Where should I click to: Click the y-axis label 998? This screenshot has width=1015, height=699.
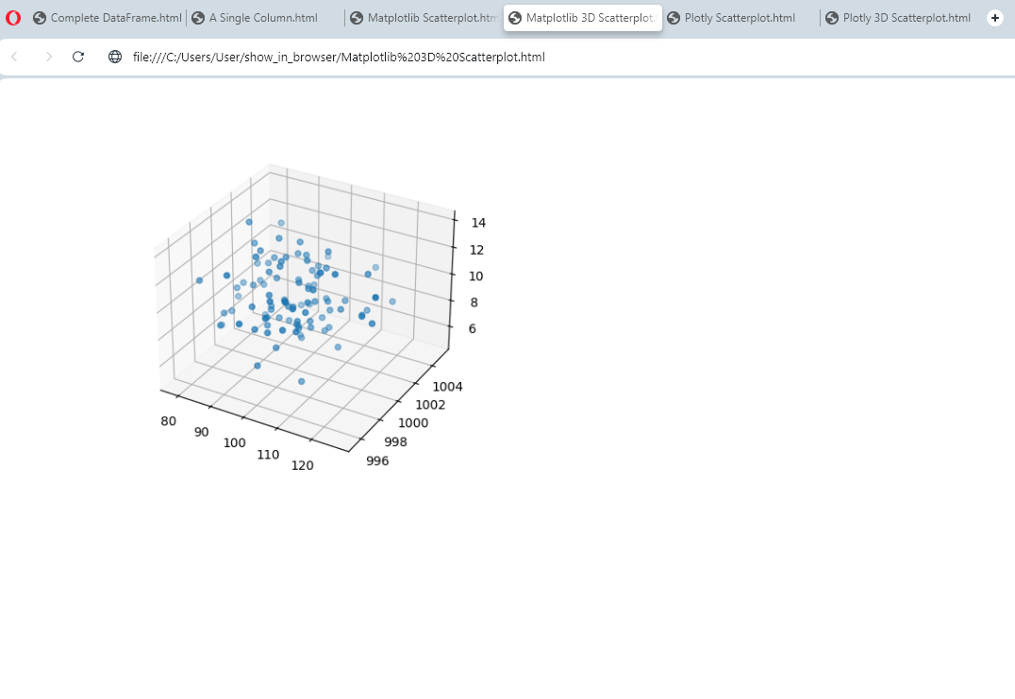[395, 442]
